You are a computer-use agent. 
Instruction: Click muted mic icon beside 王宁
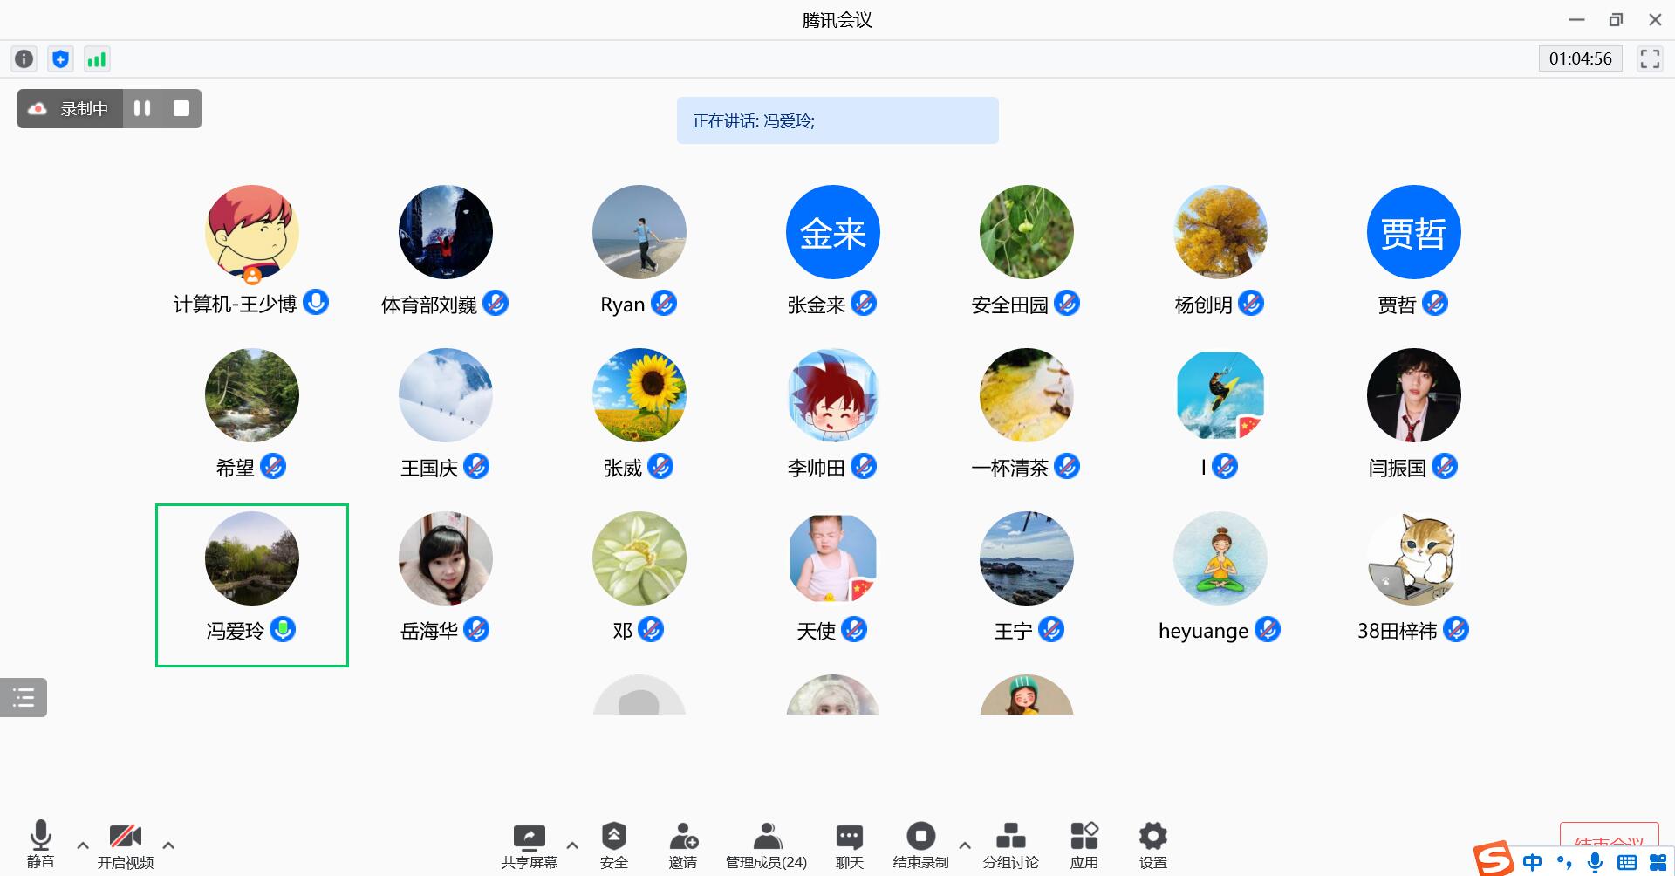(1051, 629)
